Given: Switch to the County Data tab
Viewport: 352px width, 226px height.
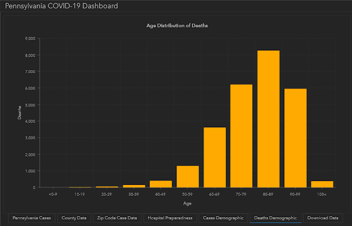Looking at the screenshot, I should [x=74, y=218].
